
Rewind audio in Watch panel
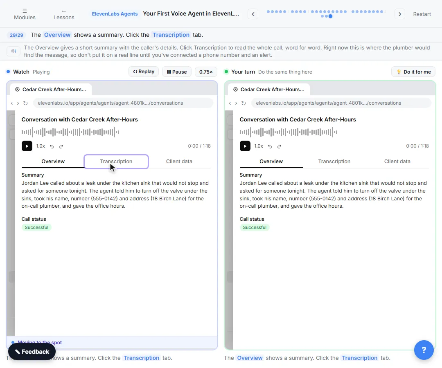pyautogui.click(x=52, y=146)
